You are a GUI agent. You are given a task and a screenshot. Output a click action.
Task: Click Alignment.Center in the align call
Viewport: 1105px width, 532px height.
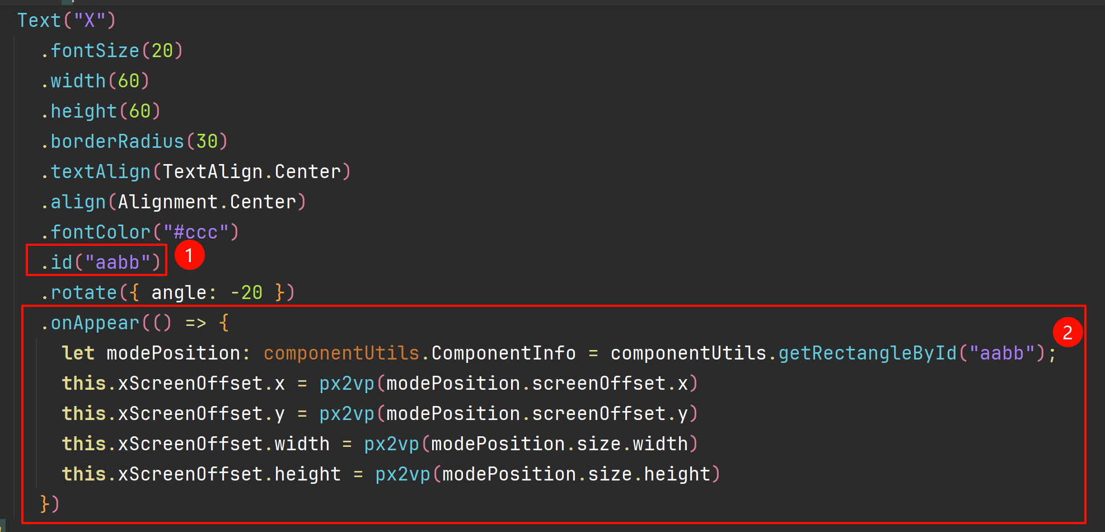[x=207, y=202]
